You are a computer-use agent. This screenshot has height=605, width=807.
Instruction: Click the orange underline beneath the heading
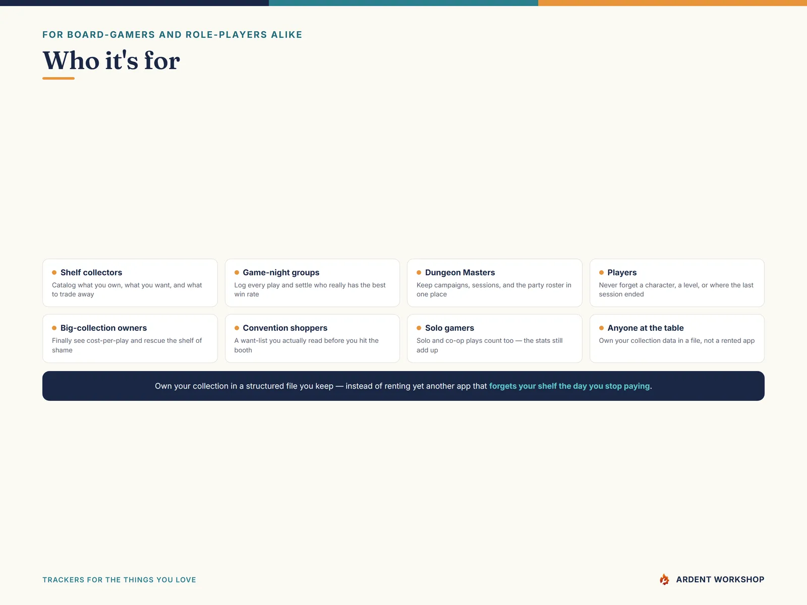(x=59, y=79)
